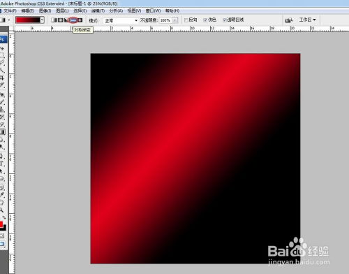Toggle the 仿色 (Dither) checkbox
This screenshot has height=274, width=349.
coord(205,20)
